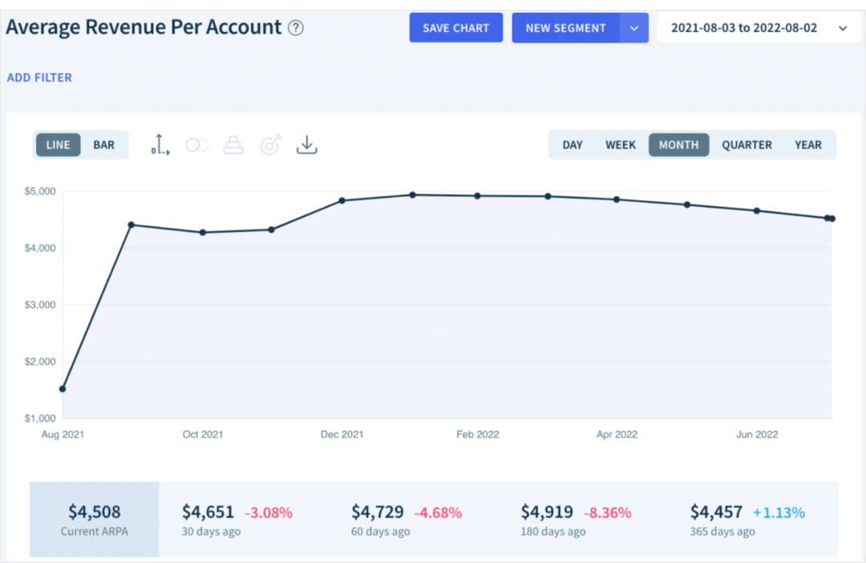
Task: Switch the chart to LINE view
Action: [58, 144]
